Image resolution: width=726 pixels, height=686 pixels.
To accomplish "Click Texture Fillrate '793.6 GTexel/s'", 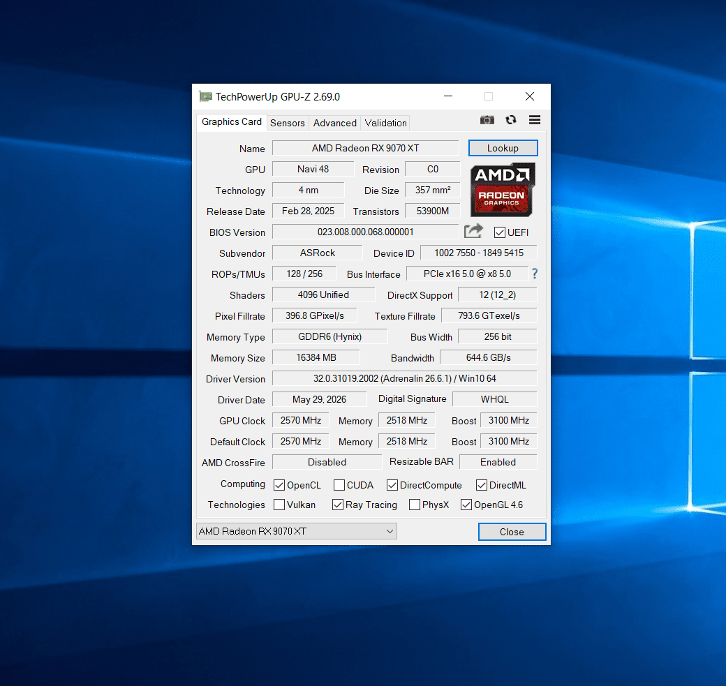I will coord(489,315).
